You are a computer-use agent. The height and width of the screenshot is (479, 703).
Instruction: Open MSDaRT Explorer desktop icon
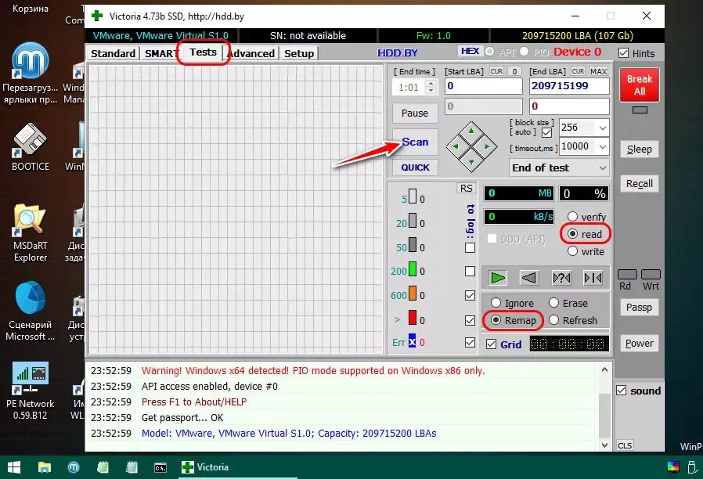point(30,233)
